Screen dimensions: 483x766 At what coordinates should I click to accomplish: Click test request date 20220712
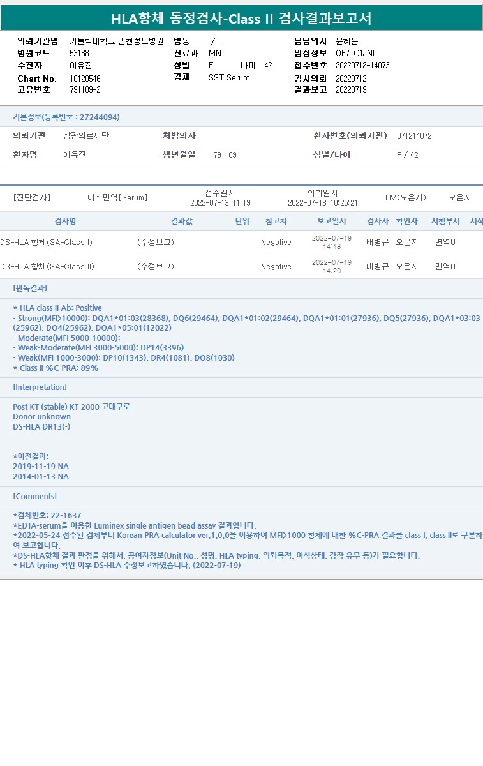point(351,79)
